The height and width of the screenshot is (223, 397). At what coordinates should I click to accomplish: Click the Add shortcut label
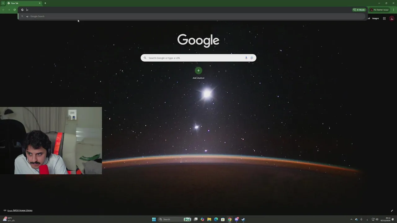click(x=198, y=78)
